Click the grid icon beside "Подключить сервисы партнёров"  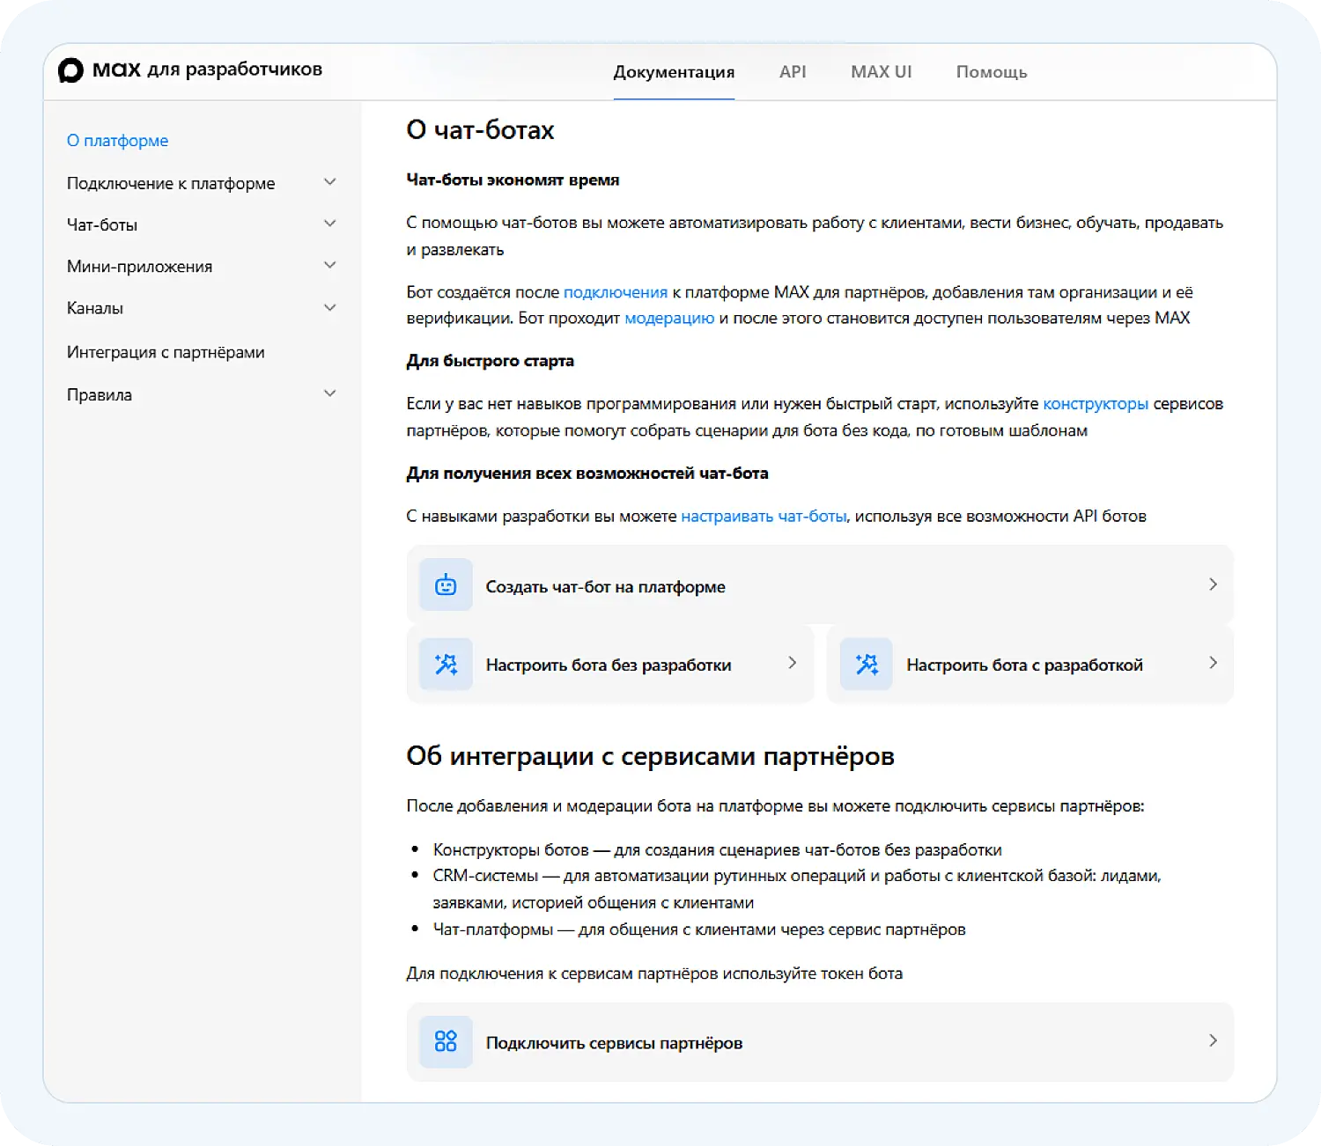pyautogui.click(x=446, y=1042)
